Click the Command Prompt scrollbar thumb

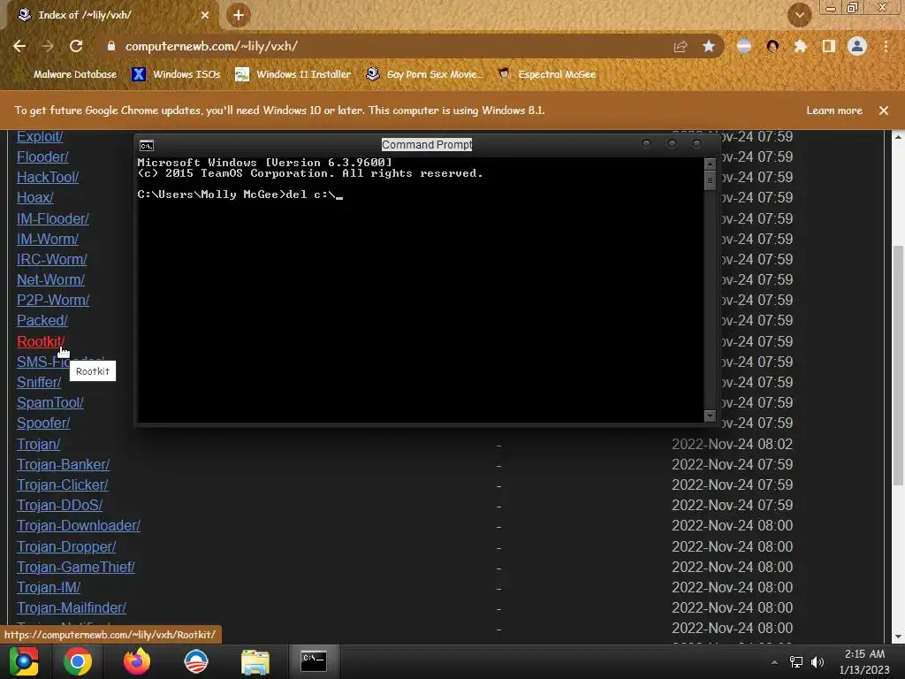pyautogui.click(x=711, y=180)
